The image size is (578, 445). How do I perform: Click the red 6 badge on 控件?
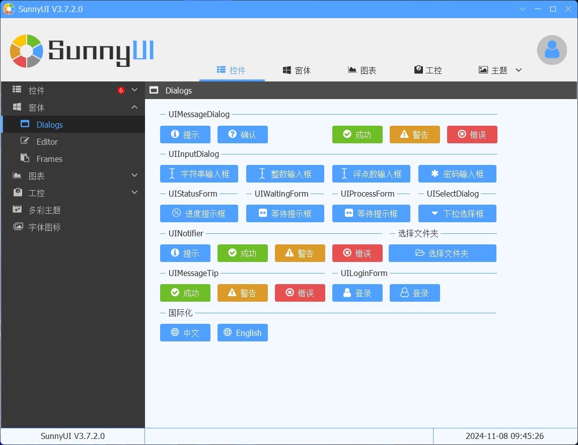121,90
